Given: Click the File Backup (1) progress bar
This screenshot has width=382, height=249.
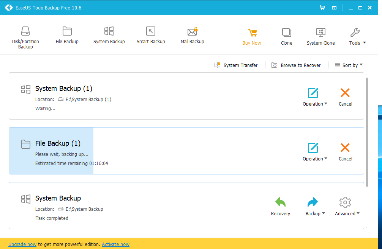Looking at the screenshot, I should pyautogui.click(x=51, y=151).
